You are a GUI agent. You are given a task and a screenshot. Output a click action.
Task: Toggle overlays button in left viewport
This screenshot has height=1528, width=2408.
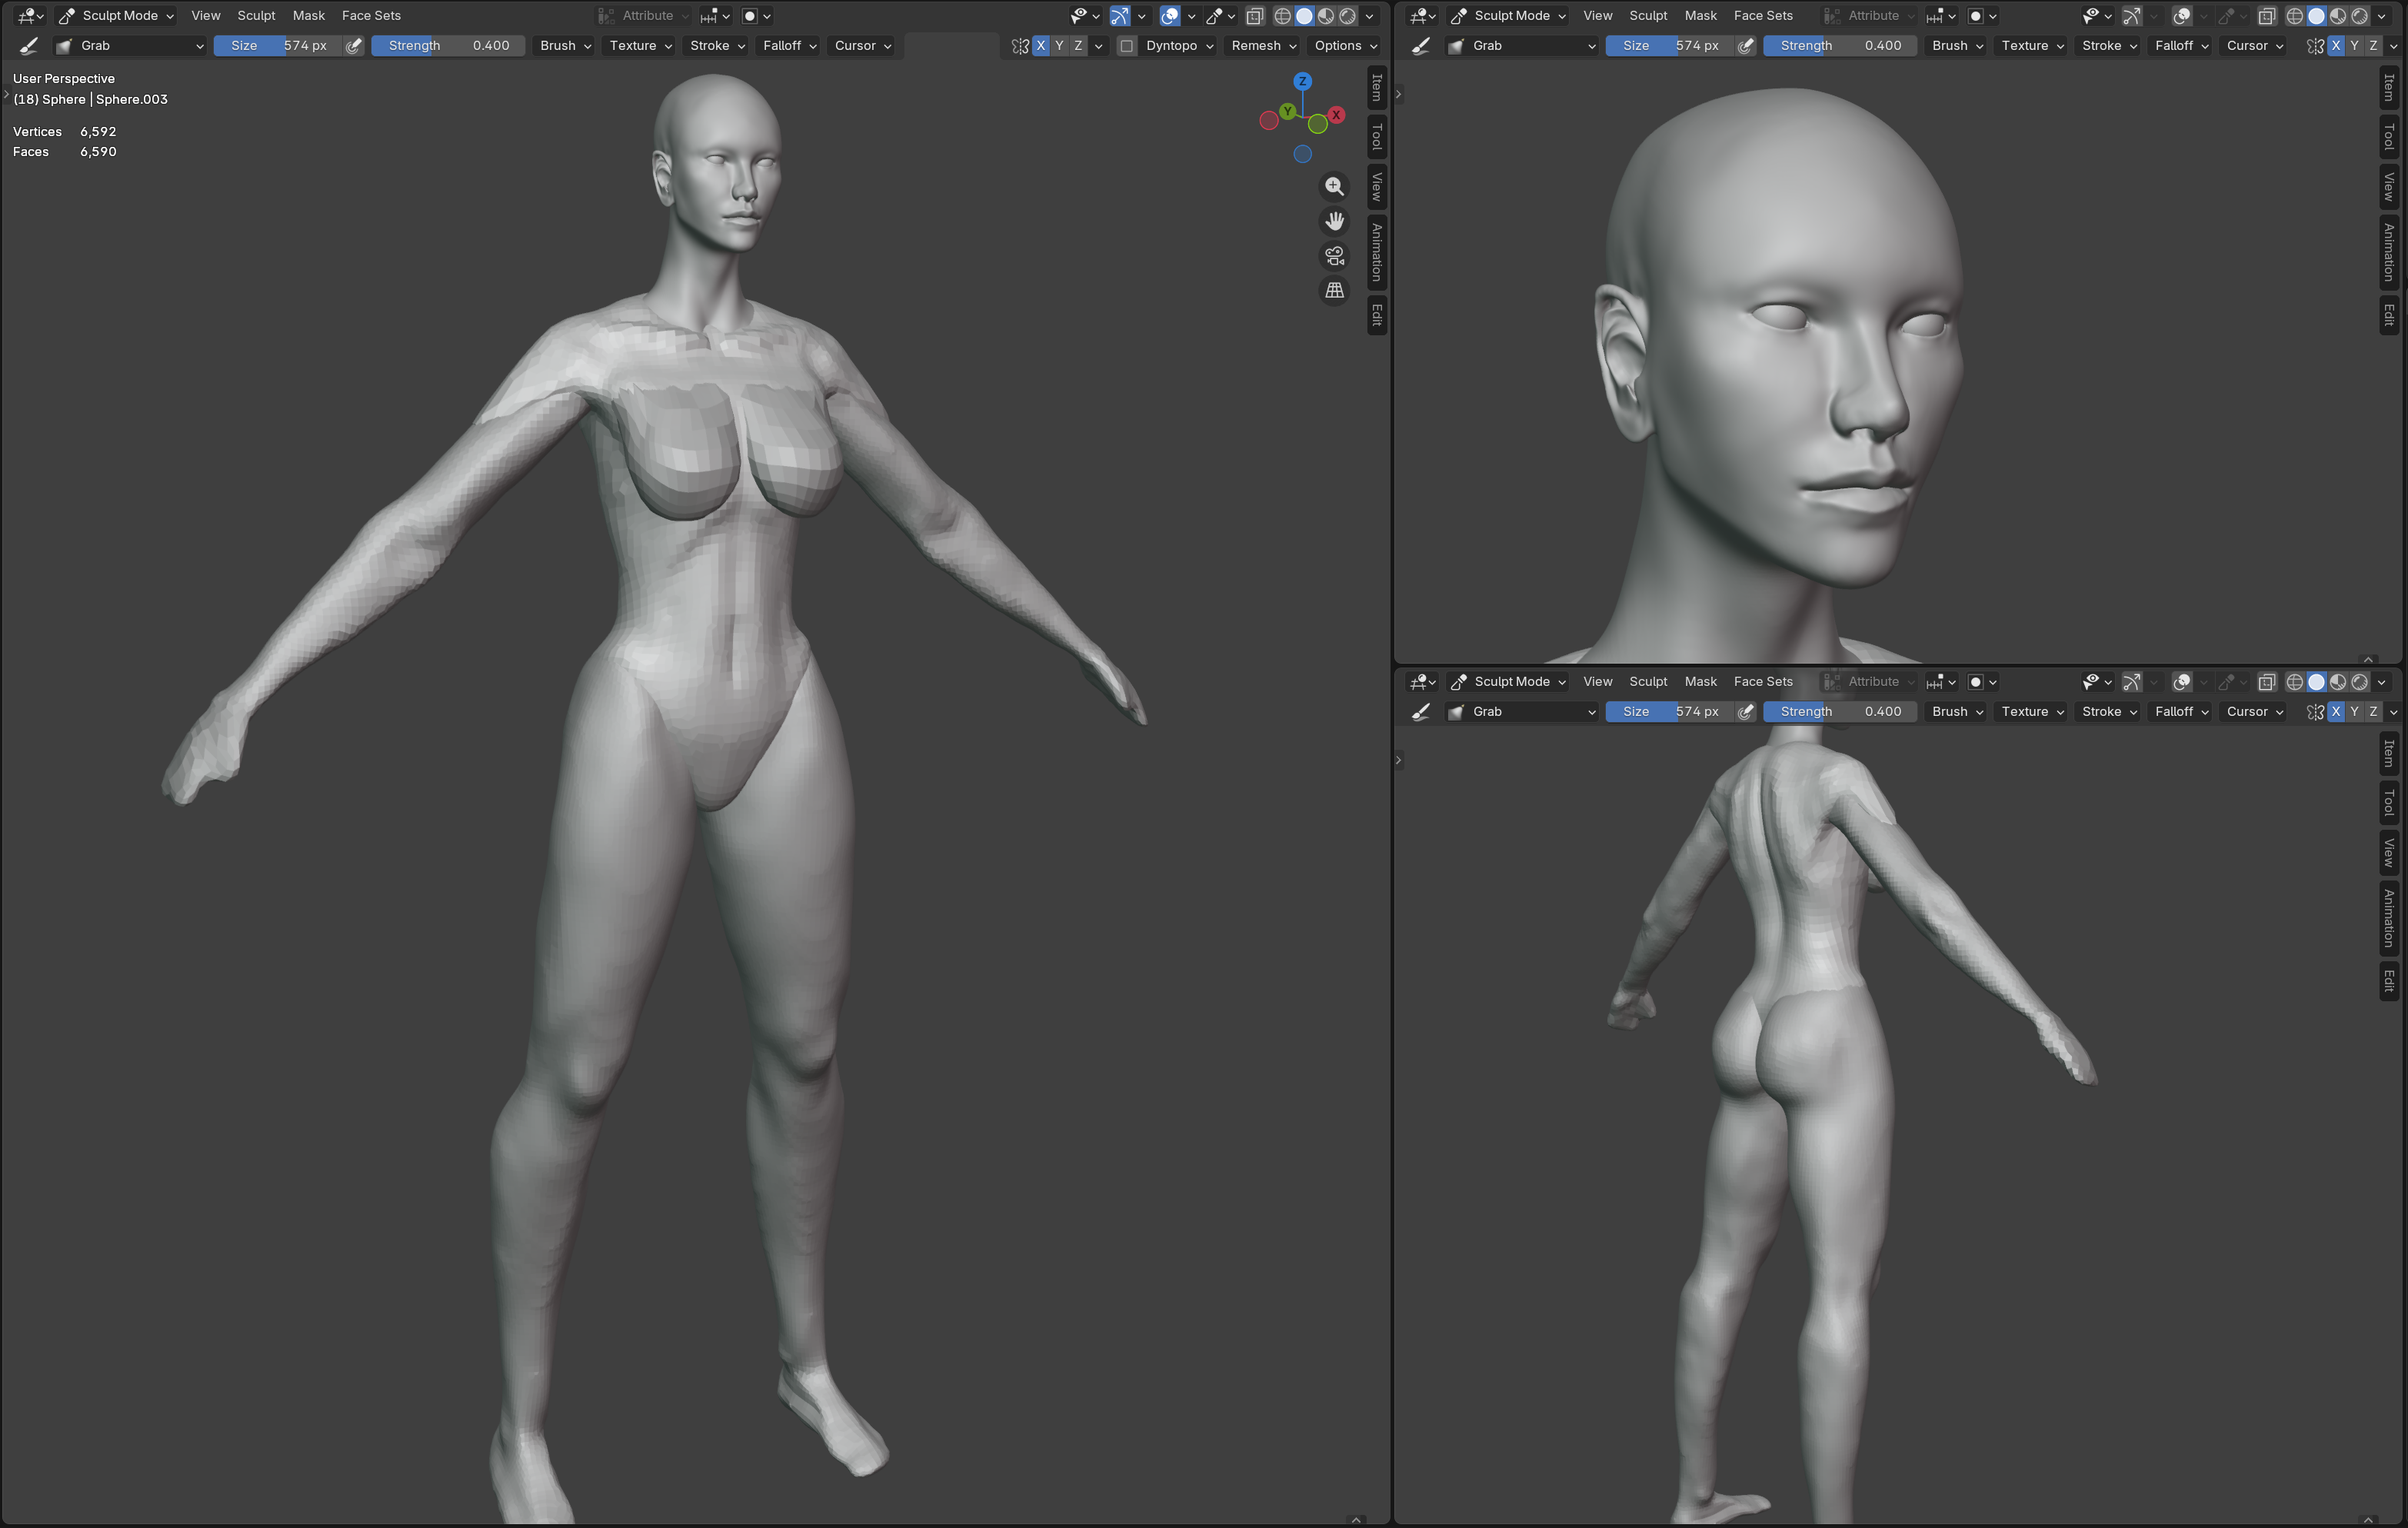(x=1169, y=16)
